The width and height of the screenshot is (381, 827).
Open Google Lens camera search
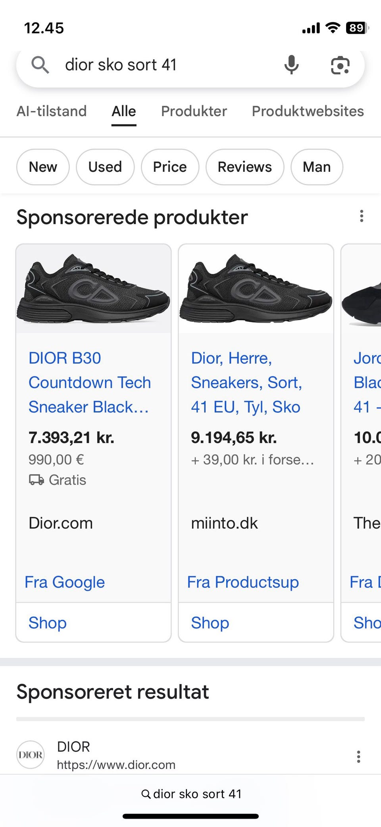point(340,65)
